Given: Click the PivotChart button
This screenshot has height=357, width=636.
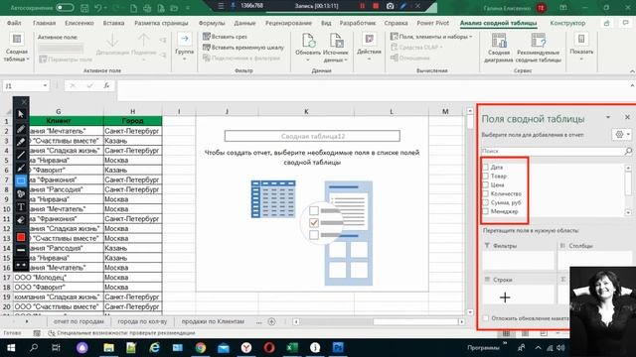Looking at the screenshot, I should 499,48.
